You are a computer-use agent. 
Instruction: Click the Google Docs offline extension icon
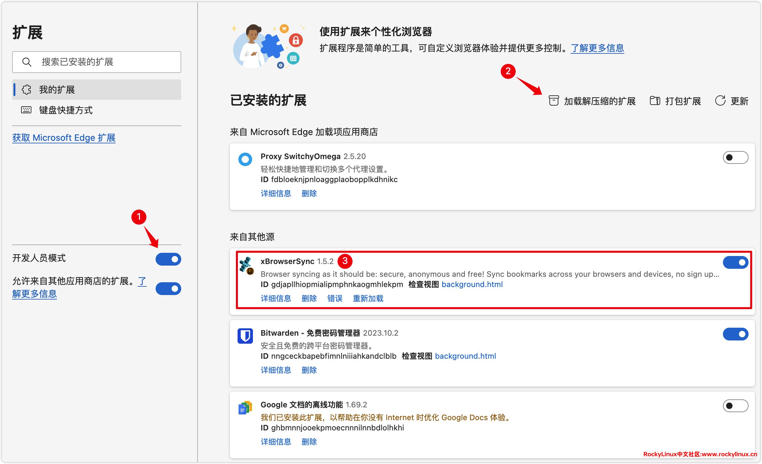[245, 408]
